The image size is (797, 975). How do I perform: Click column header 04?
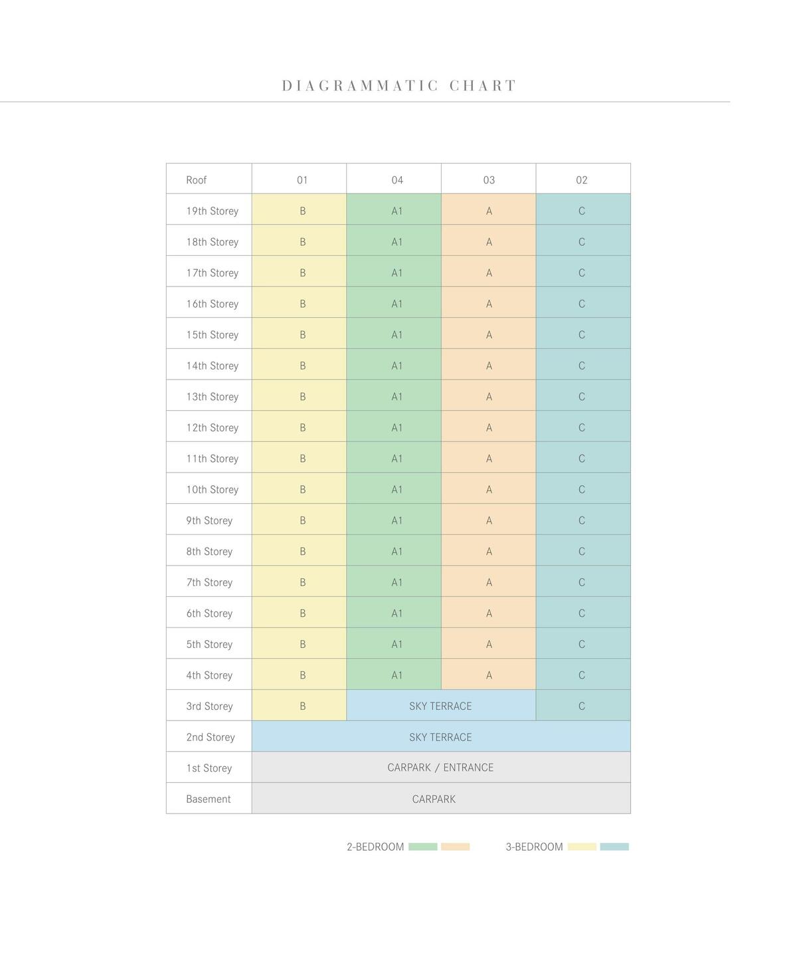pyautogui.click(x=394, y=179)
